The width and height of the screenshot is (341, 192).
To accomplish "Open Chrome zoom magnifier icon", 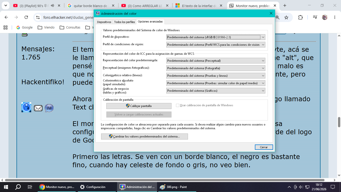I will (277, 17).
